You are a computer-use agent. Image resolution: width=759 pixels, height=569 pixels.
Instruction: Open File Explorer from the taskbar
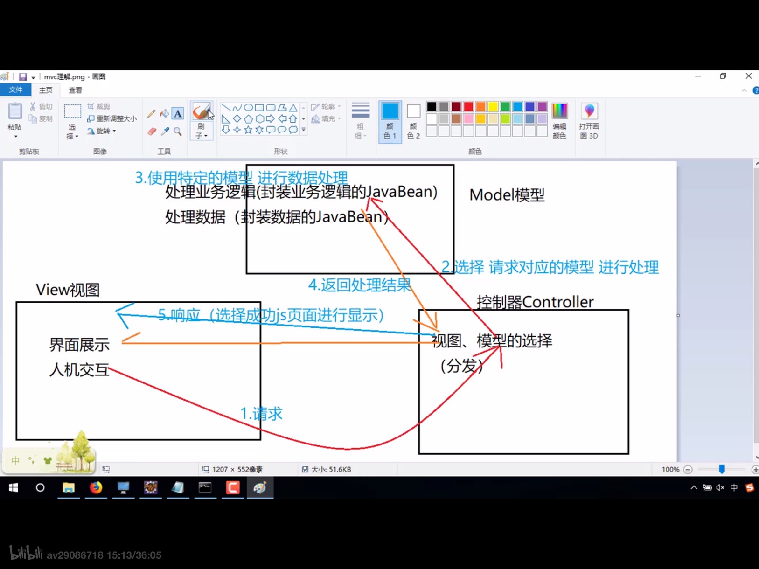coord(69,487)
